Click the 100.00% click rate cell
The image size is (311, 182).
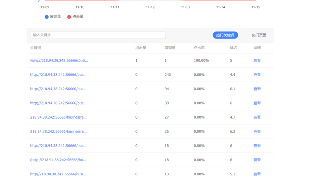pos(201,60)
